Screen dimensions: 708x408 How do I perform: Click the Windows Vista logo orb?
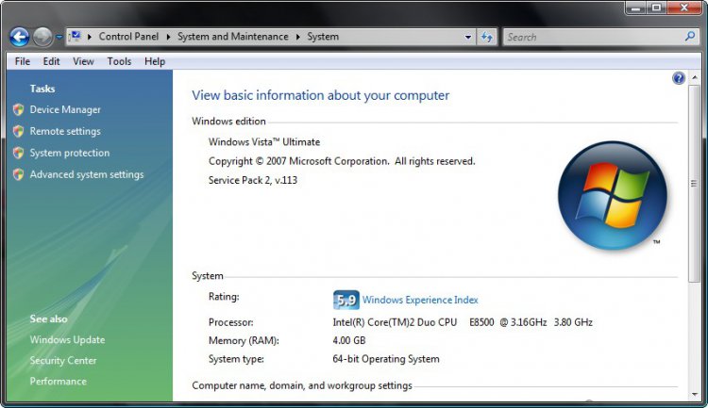coord(613,195)
